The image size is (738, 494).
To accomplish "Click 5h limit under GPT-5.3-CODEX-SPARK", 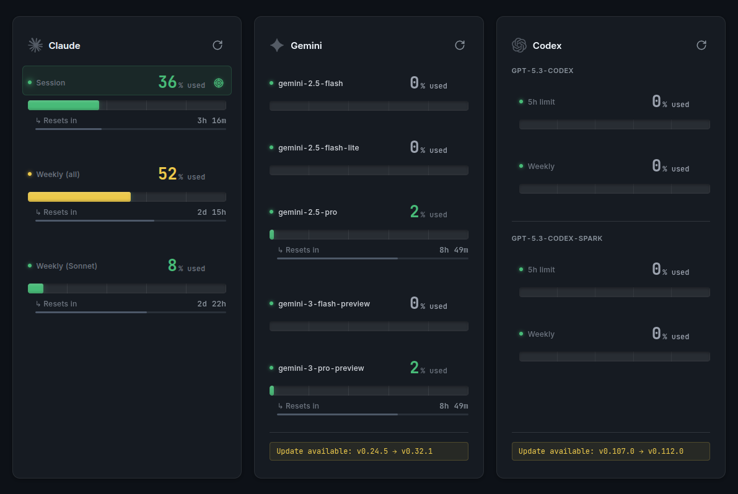I will click(542, 270).
